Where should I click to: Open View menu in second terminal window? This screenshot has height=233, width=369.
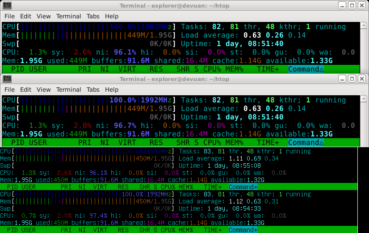pyautogui.click(x=43, y=89)
